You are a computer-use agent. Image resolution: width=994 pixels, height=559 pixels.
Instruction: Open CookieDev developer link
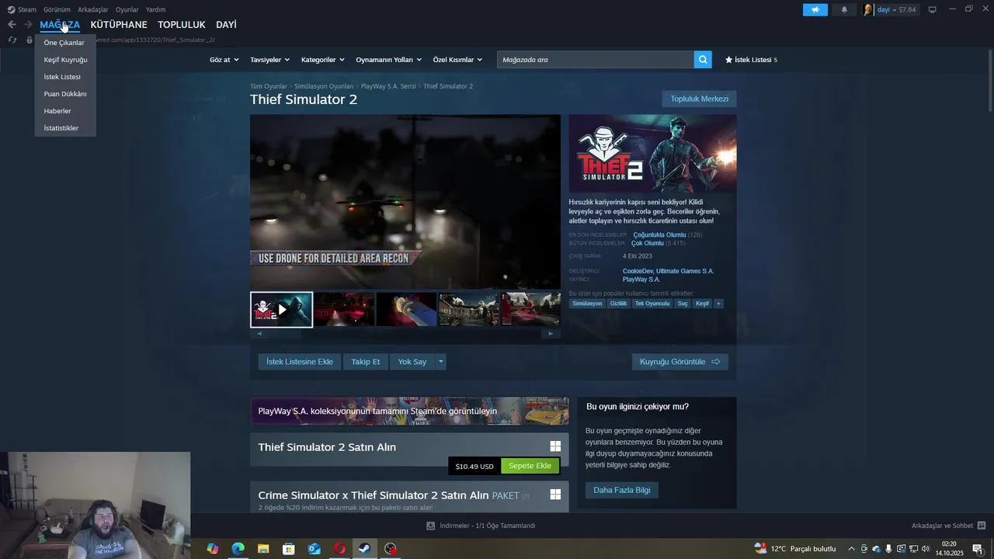638,271
